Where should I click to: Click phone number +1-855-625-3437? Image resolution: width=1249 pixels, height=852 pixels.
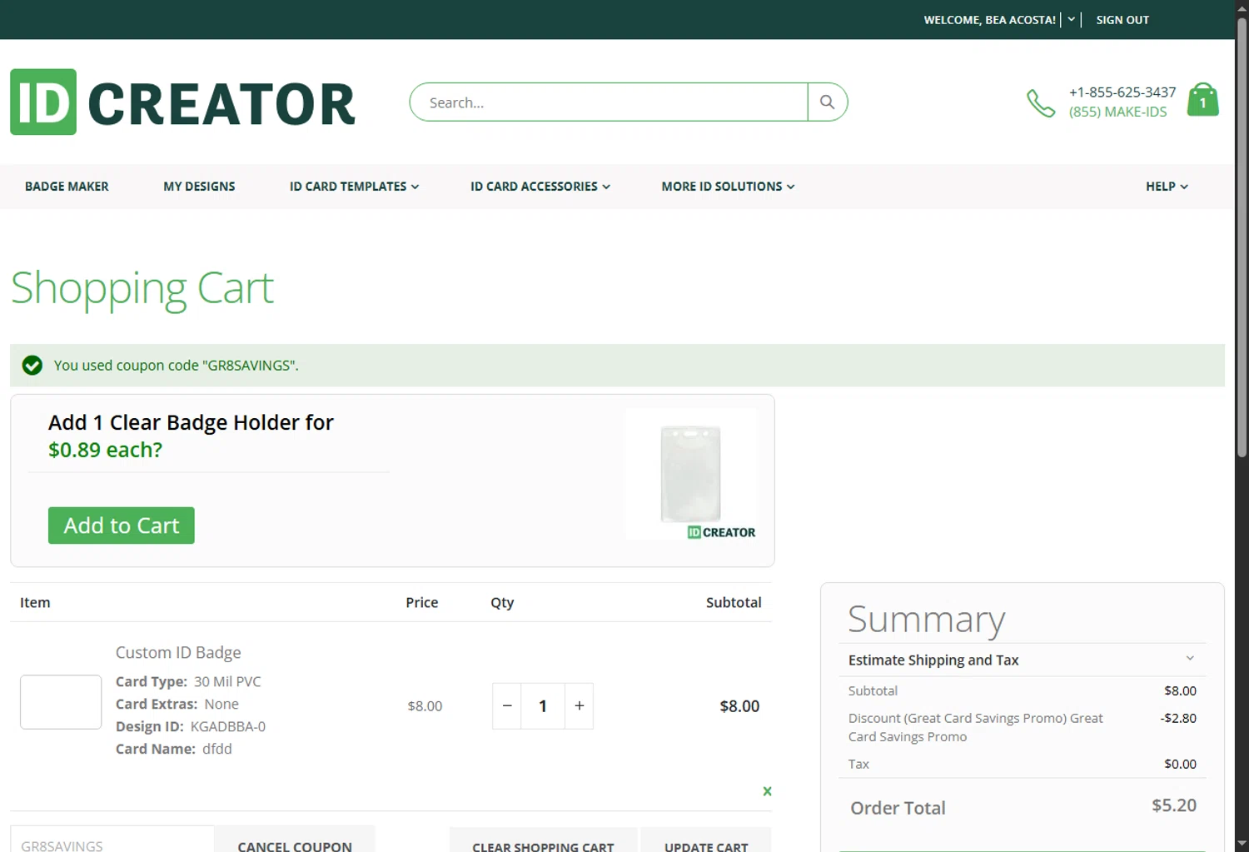tap(1122, 92)
